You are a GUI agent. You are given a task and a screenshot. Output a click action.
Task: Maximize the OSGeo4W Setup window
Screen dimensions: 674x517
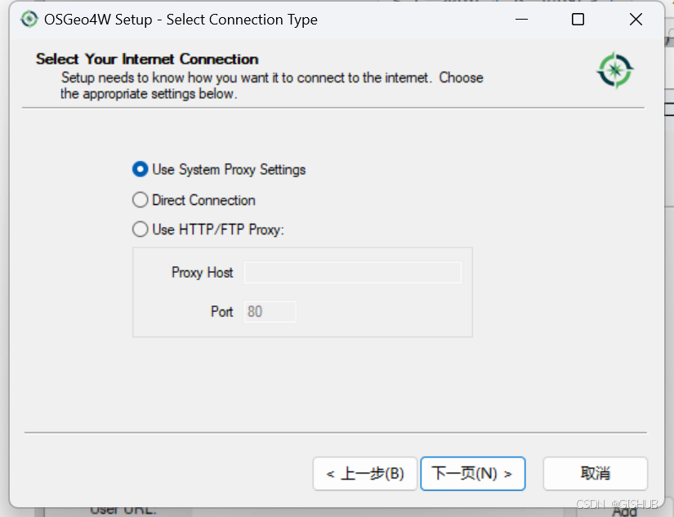click(x=578, y=20)
